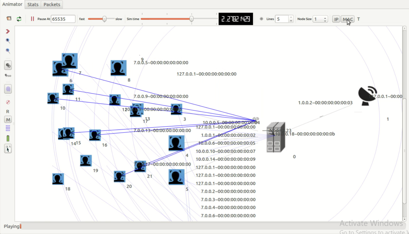Click the X,Y mouse position icon
The height and width of the screenshot is (234, 409).
8,149
